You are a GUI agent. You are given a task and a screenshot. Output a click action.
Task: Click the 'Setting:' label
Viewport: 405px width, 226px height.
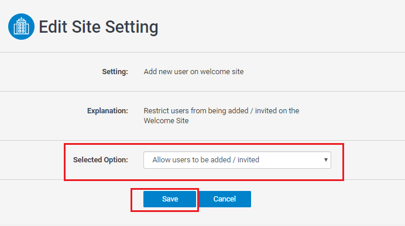pyautogui.click(x=115, y=72)
